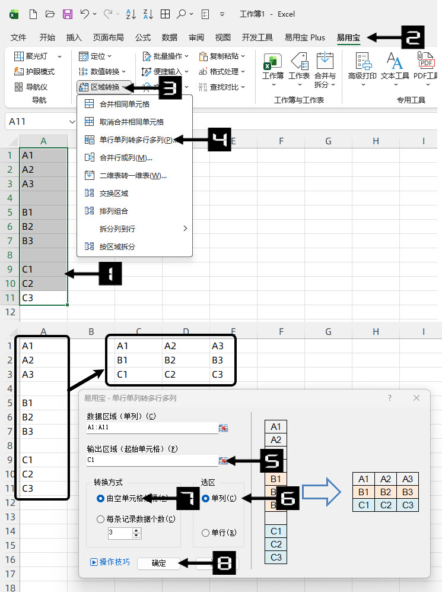
Task: Click the Name Box showing A11
Action: click(x=36, y=122)
